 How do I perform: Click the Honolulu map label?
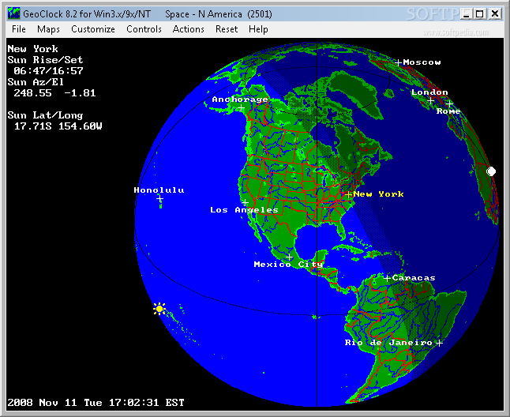click(159, 190)
